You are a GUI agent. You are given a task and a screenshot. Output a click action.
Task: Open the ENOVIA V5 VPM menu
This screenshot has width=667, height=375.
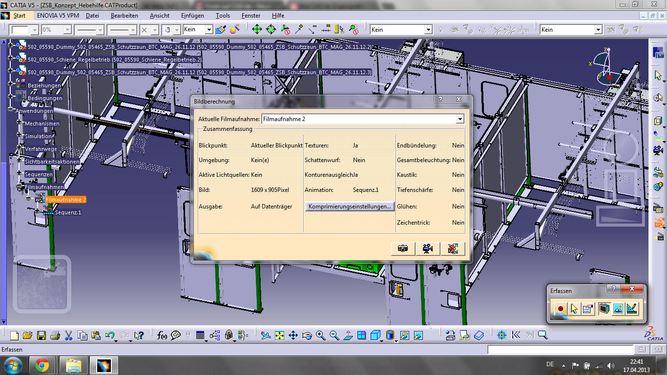coord(58,16)
